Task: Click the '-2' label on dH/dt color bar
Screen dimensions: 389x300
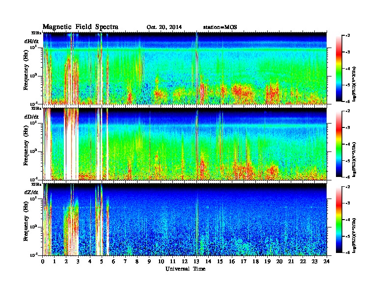Action: (x=347, y=36)
